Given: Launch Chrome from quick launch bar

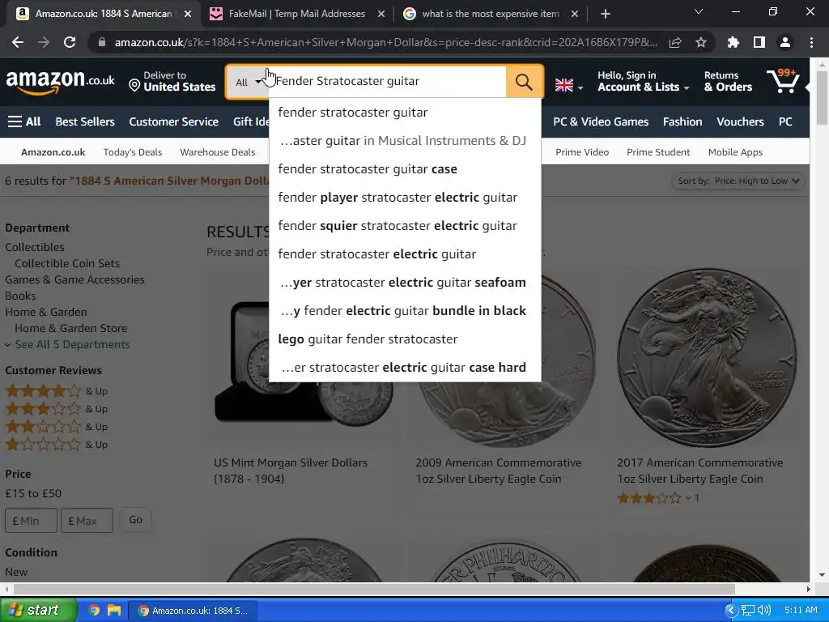Looking at the screenshot, I should pos(94,610).
